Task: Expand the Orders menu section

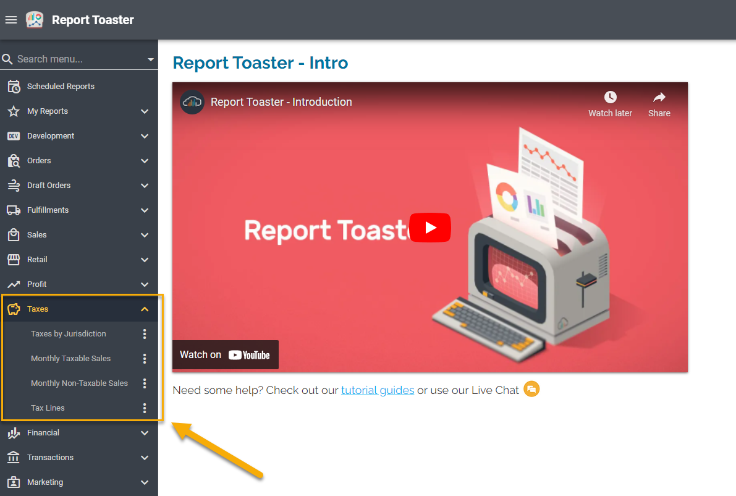Action: [145, 161]
